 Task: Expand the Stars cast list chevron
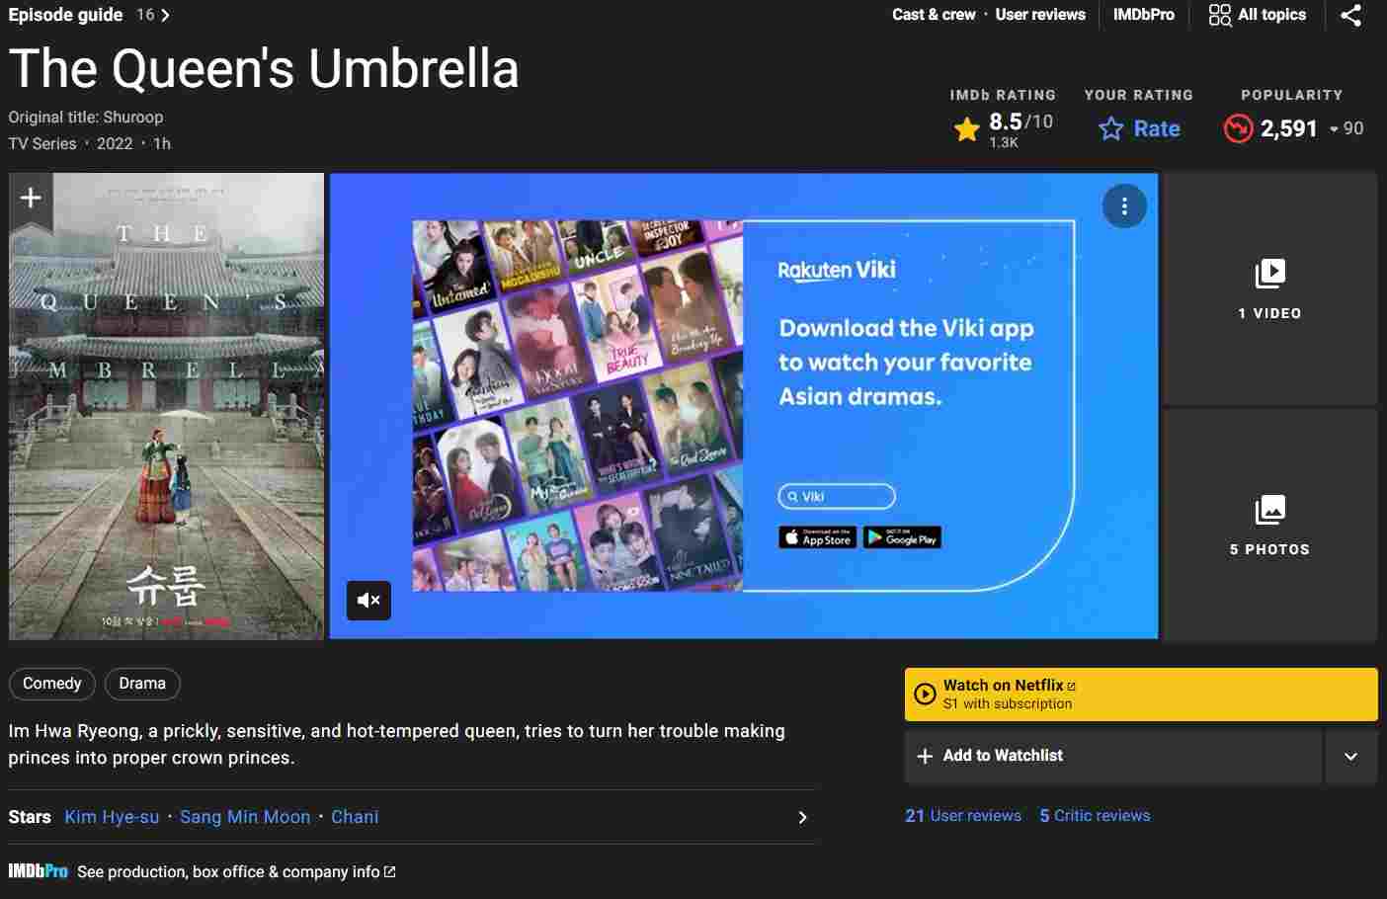(802, 817)
